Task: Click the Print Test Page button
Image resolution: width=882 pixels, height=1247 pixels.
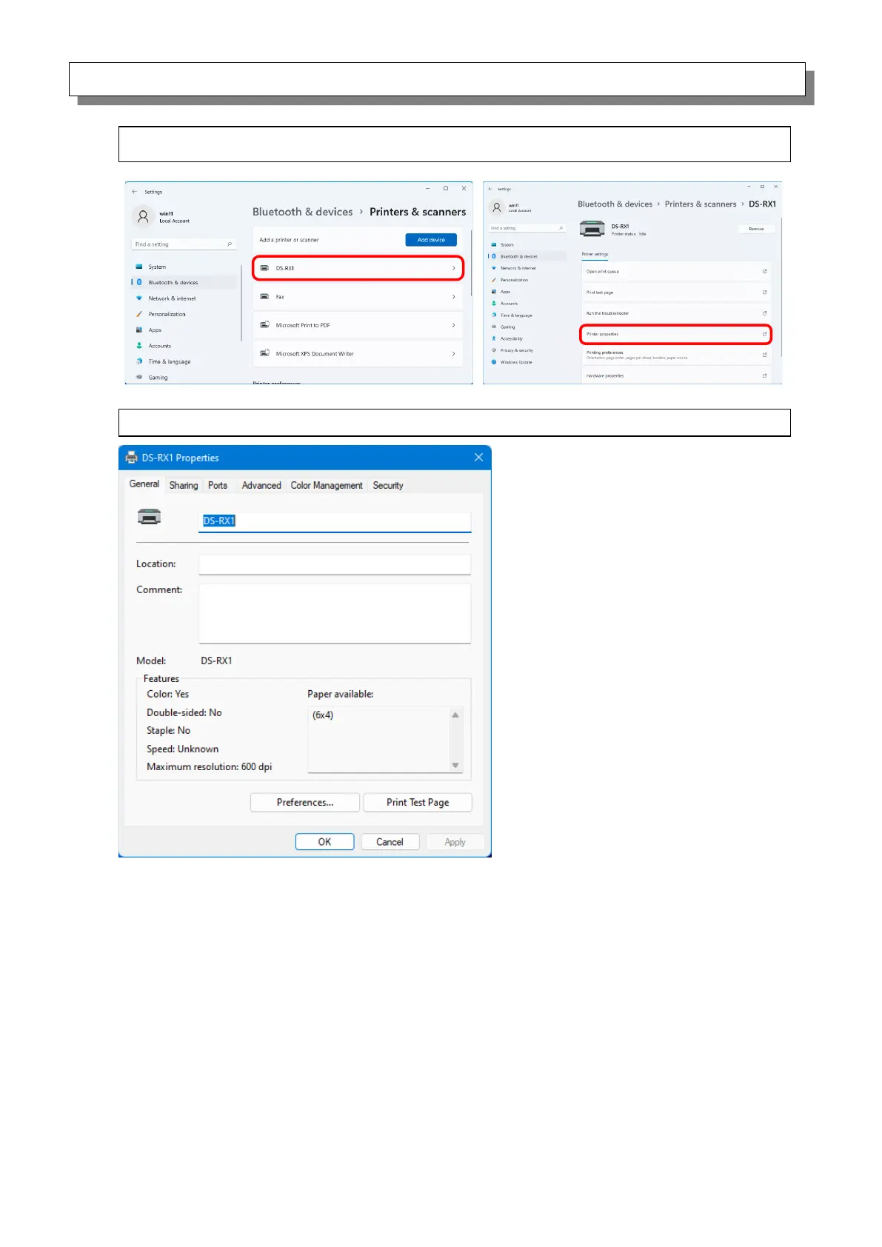Action: 418,803
